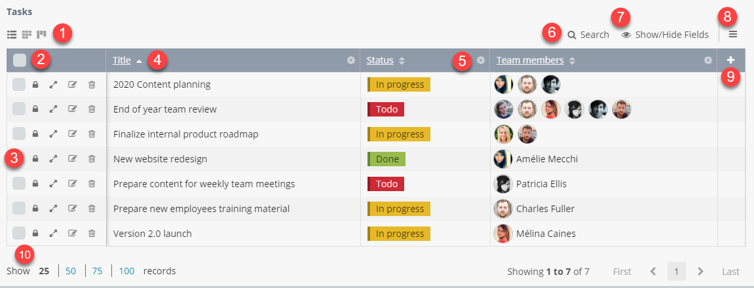Open Status column gear settings
This screenshot has height=288, width=754.
tap(481, 60)
